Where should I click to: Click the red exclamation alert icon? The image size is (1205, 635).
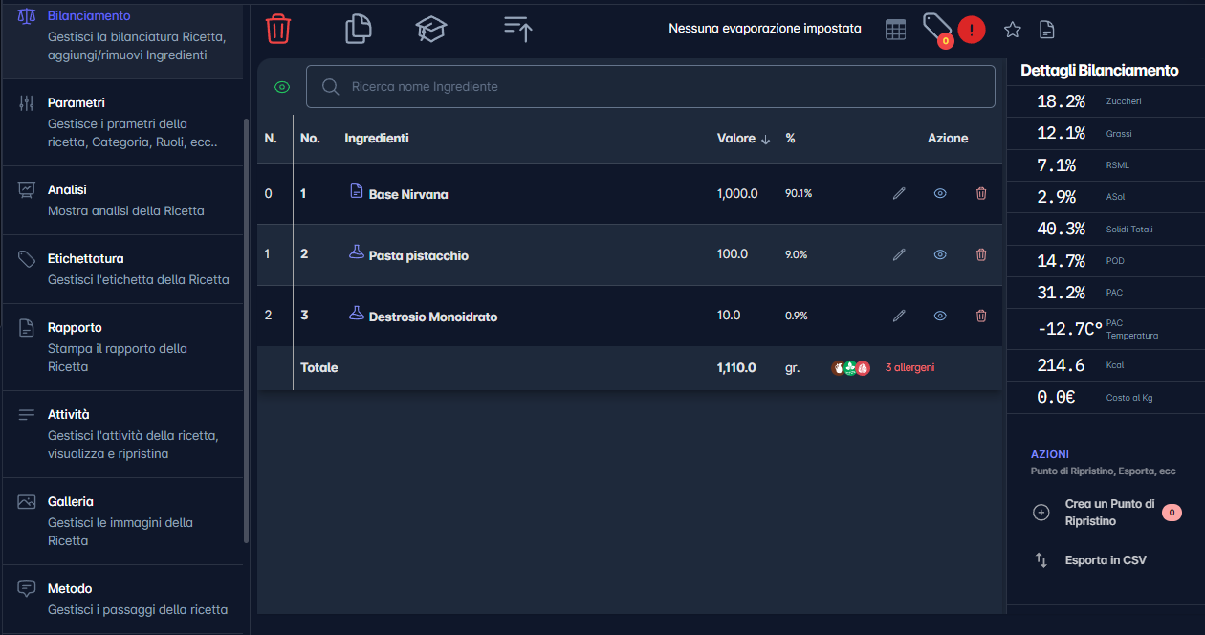971,30
